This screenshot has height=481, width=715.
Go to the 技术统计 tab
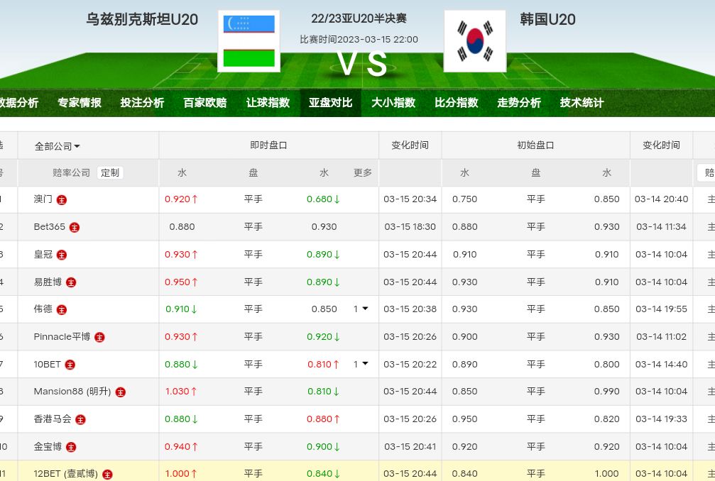[582, 103]
